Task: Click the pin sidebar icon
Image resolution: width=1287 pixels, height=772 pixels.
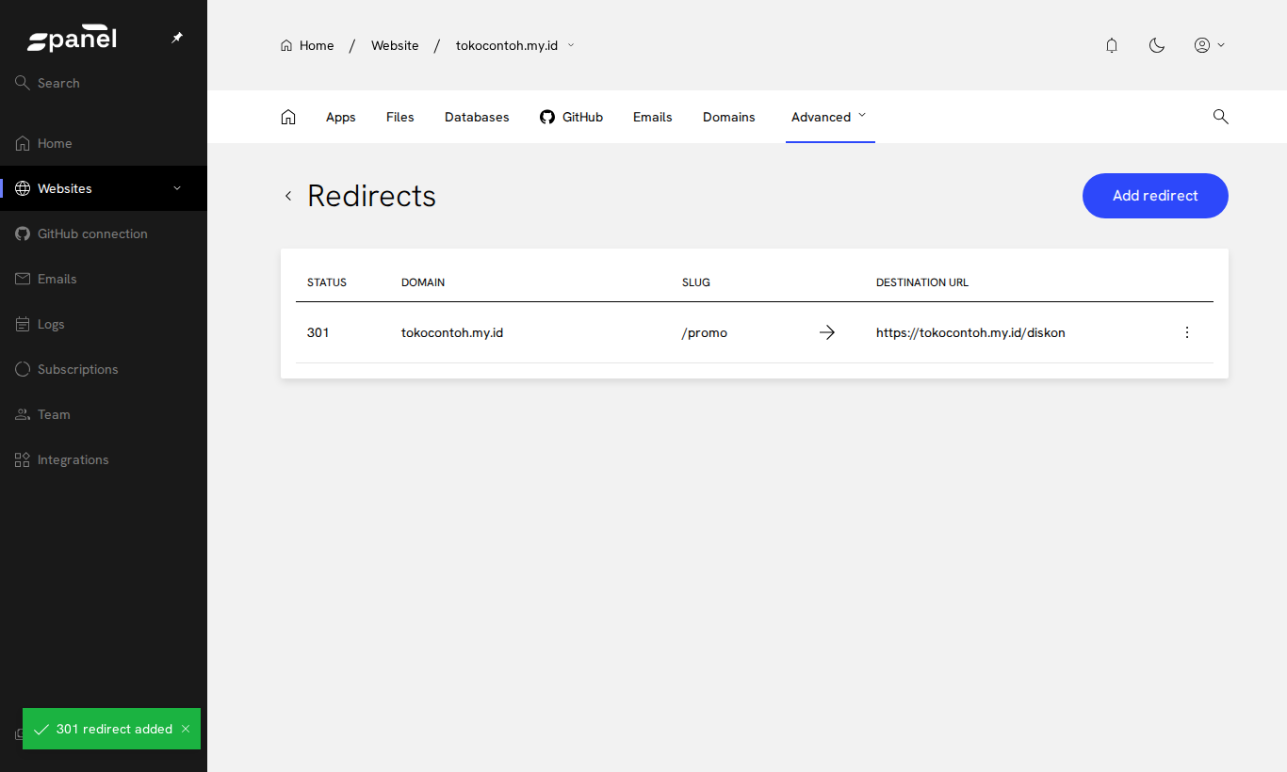Action: click(177, 38)
